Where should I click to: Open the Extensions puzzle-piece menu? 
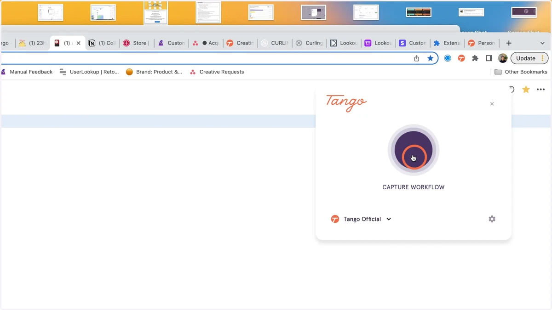pos(475,58)
